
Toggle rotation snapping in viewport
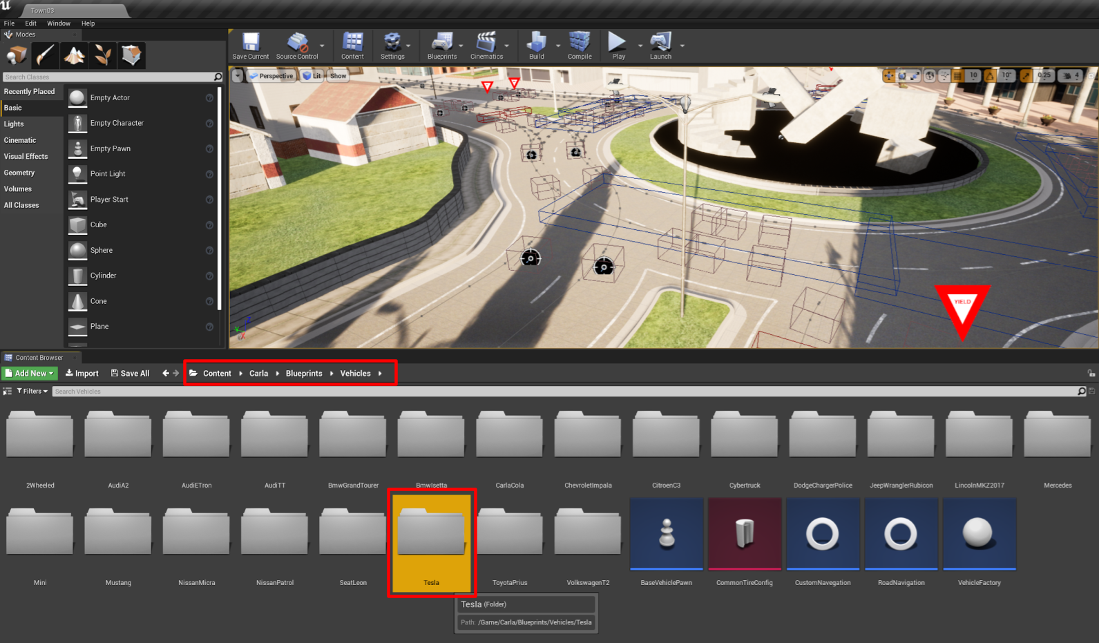coord(990,75)
